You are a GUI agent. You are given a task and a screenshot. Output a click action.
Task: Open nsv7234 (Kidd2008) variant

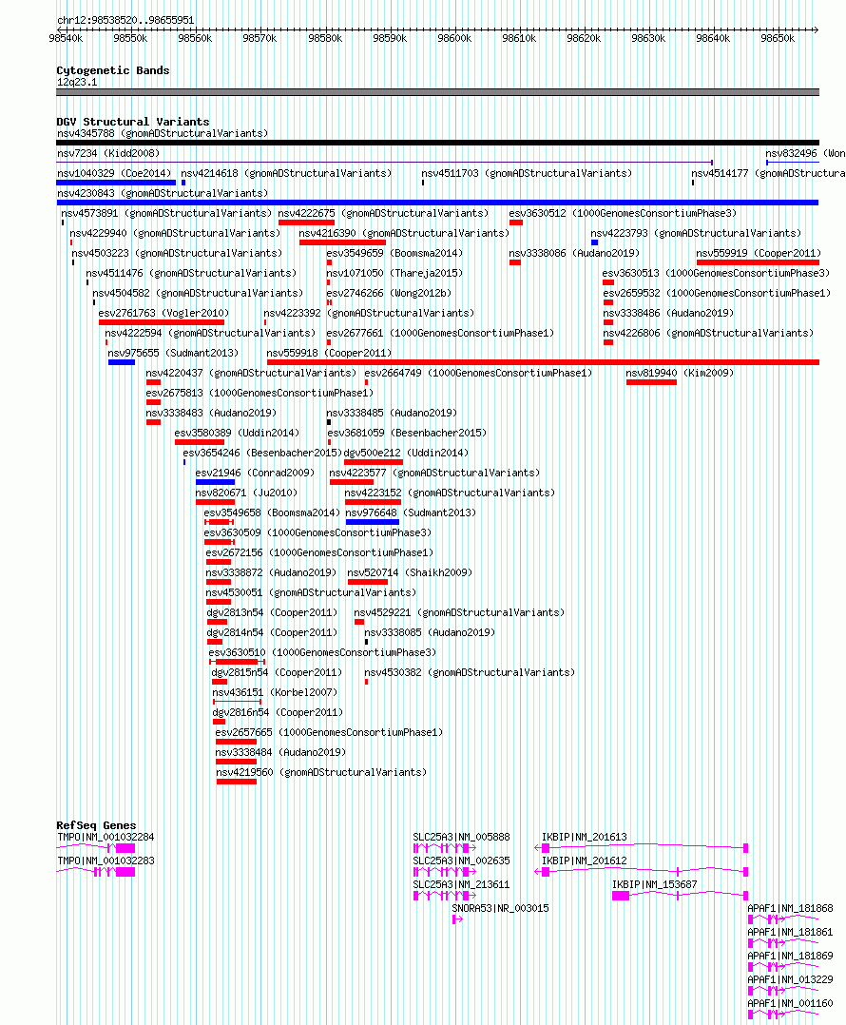pos(108,154)
